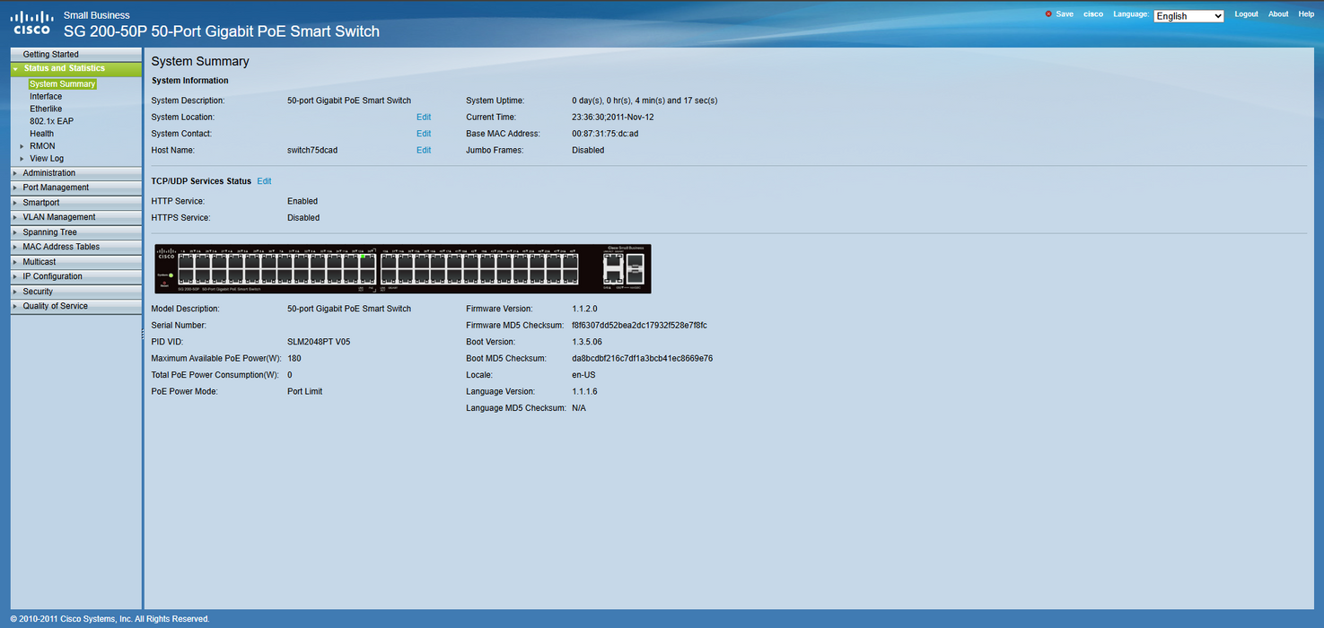Image resolution: width=1324 pixels, height=628 pixels.
Task: Expand the Multicast menu
Action: 75,262
